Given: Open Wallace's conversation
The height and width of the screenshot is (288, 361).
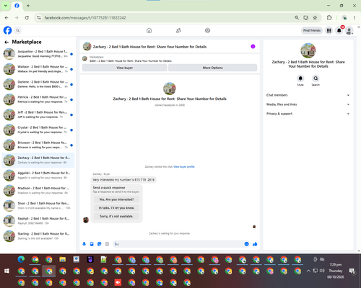Looking at the screenshot, I should 38,69.
